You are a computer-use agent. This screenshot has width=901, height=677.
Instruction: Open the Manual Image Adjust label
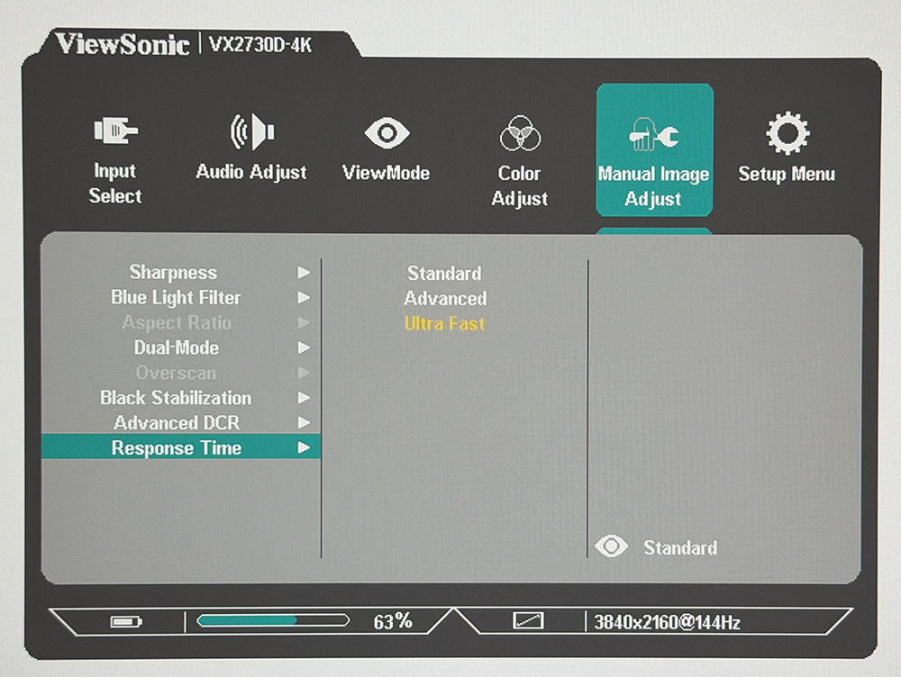click(653, 186)
